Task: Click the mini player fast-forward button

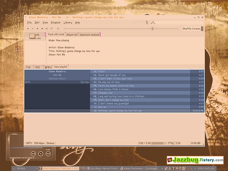Action: [48, 154]
